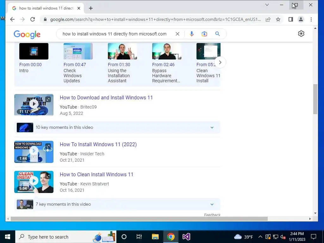Click vertical scrollbar up arrow
The image size is (324, 243).
[x=315, y=28]
